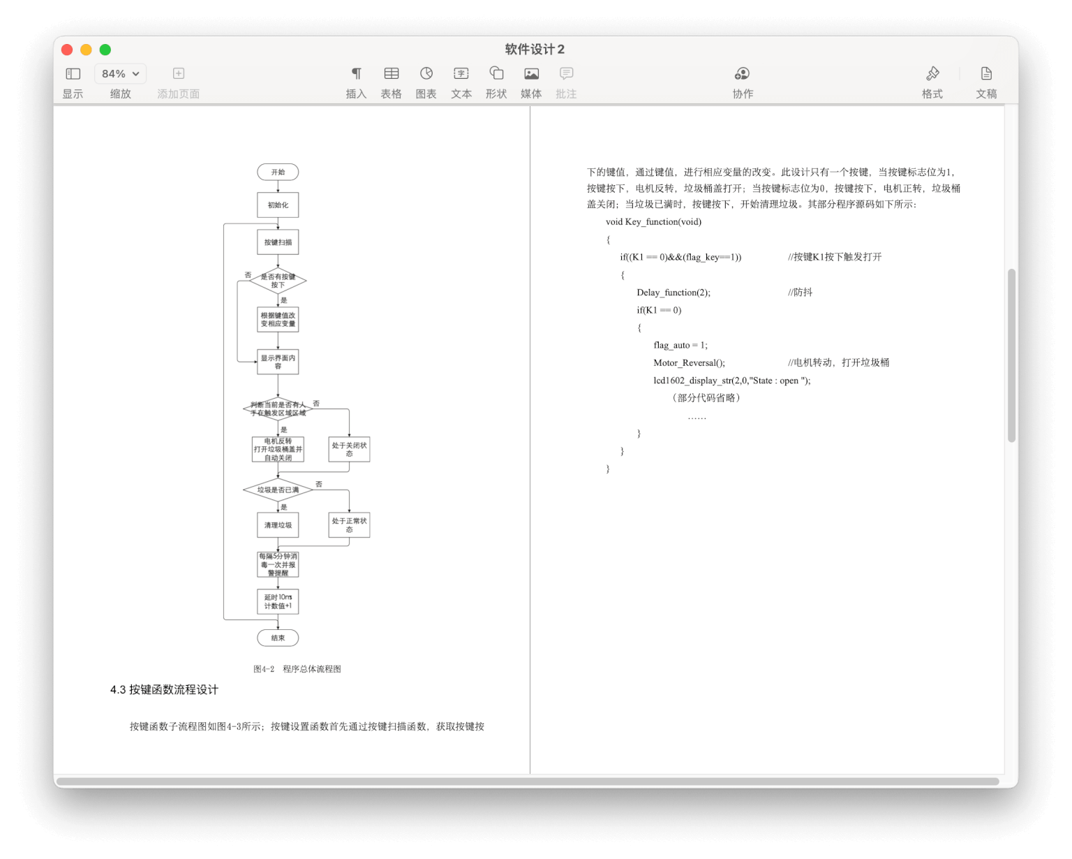Select the 结束 flowchart end shape

[278, 638]
